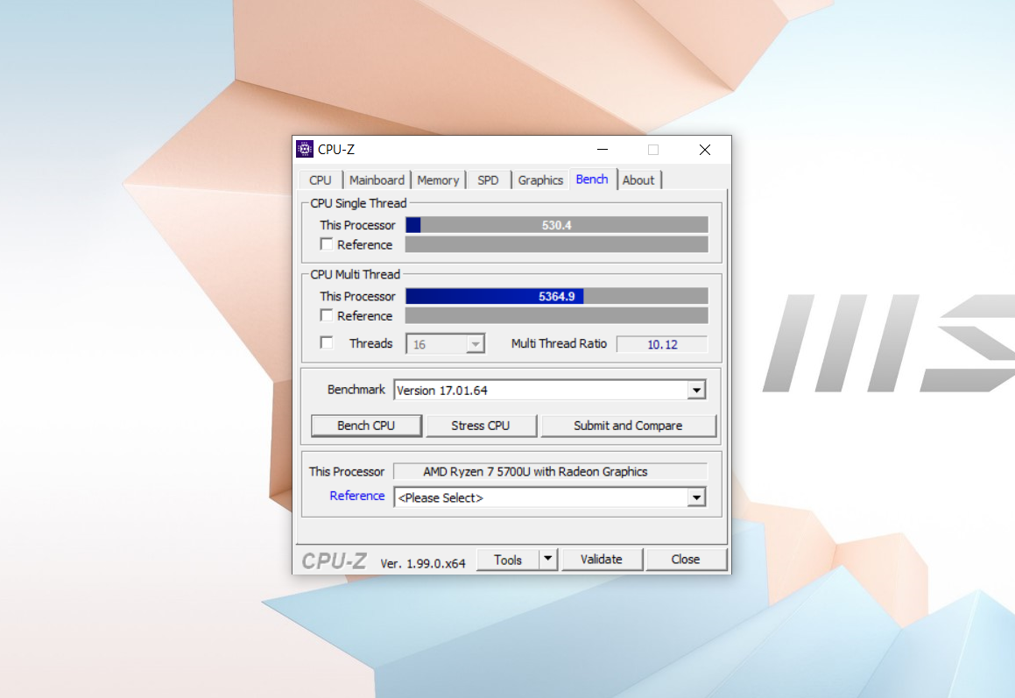Viewport: 1015px width, 698px height.
Task: Minimize the CPU-Z window
Action: tap(602, 150)
